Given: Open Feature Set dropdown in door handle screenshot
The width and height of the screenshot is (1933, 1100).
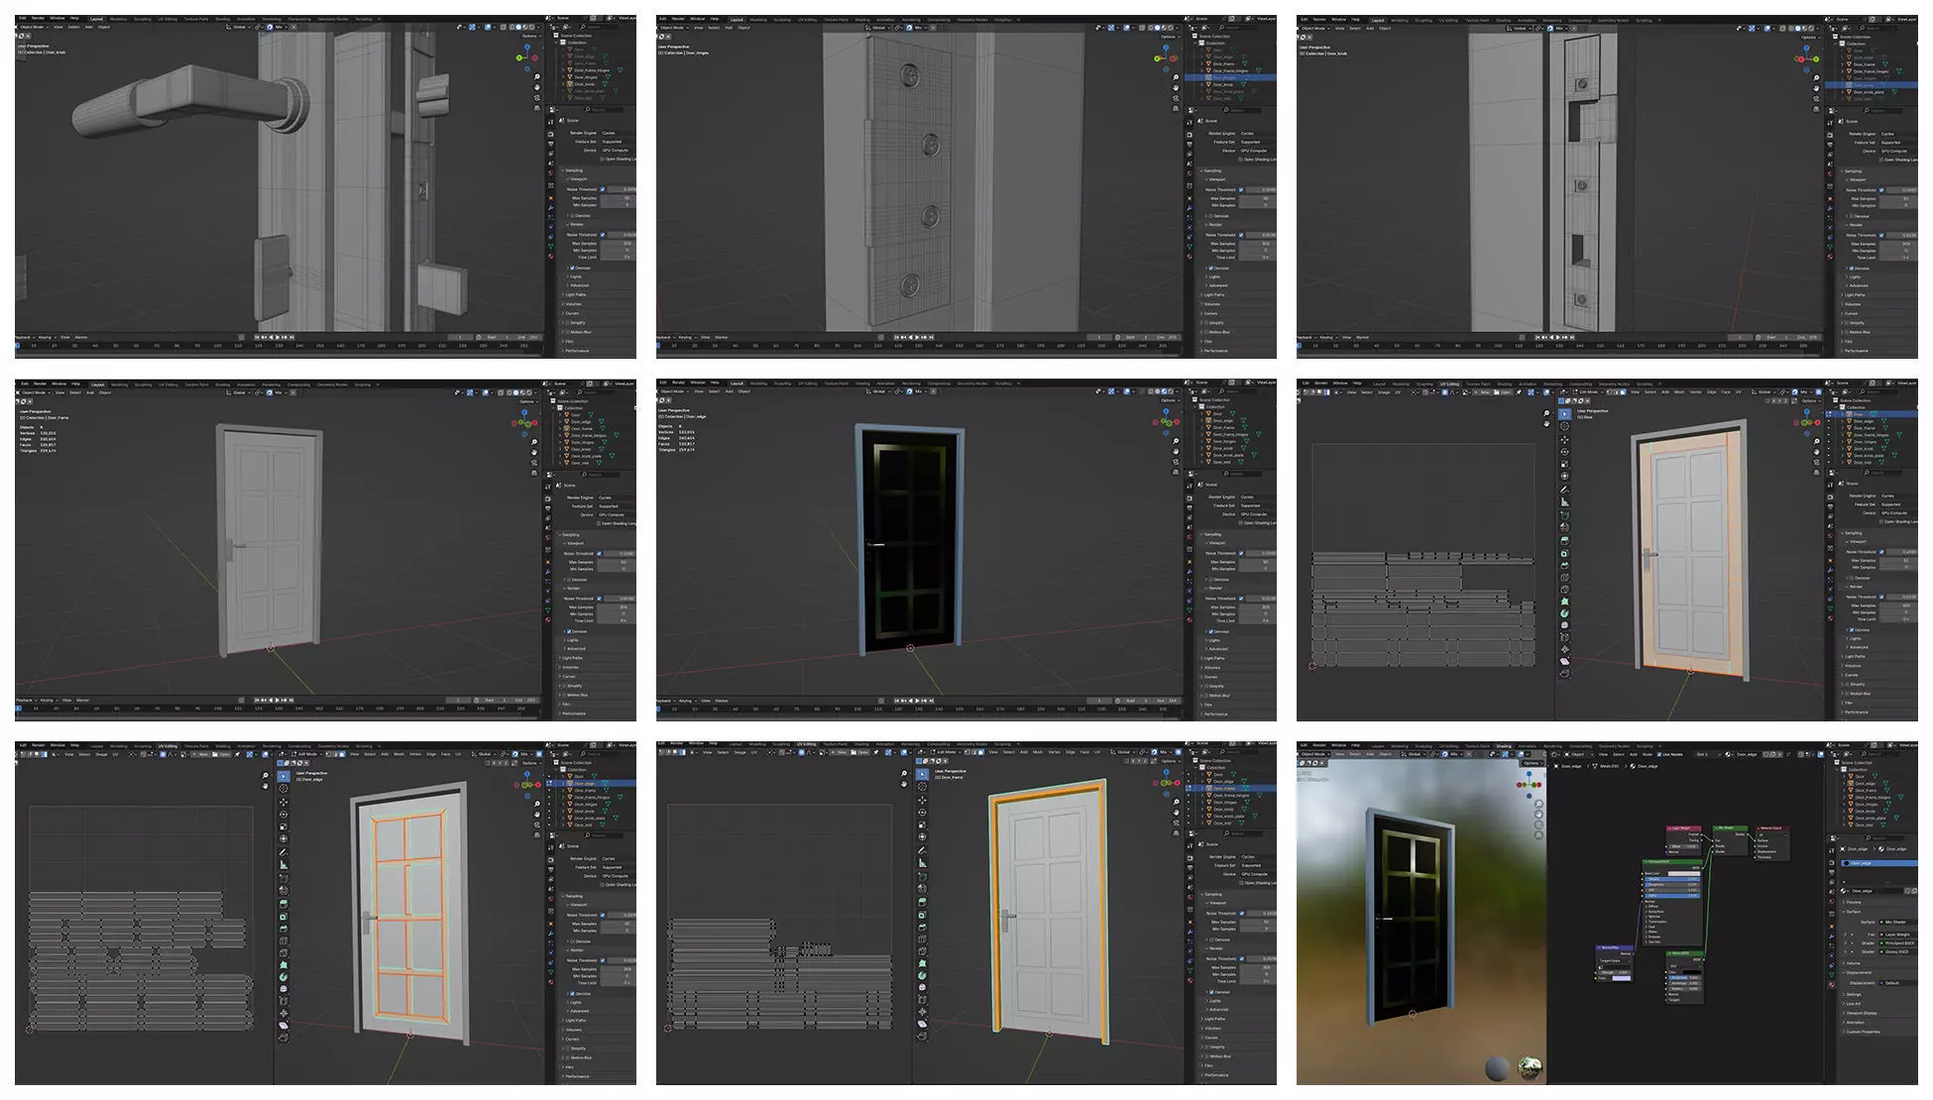Looking at the screenshot, I should pyautogui.click(x=619, y=142).
